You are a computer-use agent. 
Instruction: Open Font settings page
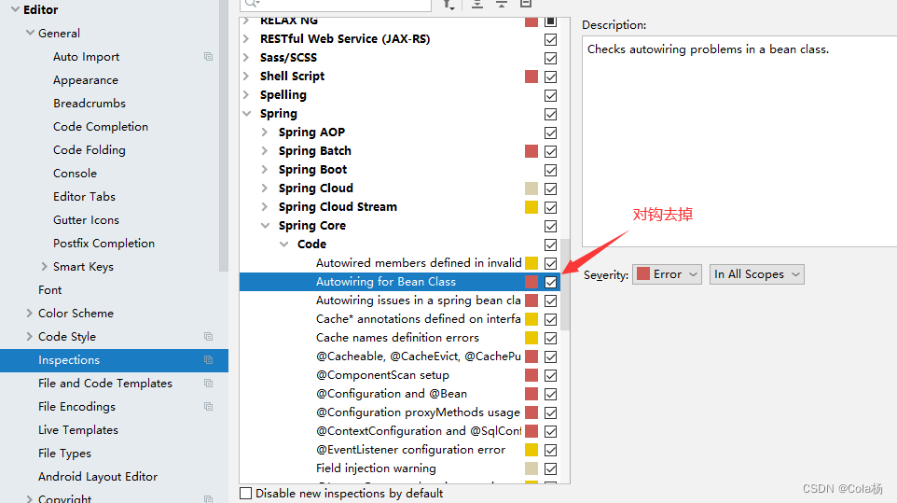click(49, 290)
